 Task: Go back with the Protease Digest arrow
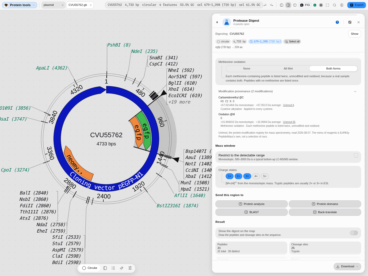click(217, 22)
